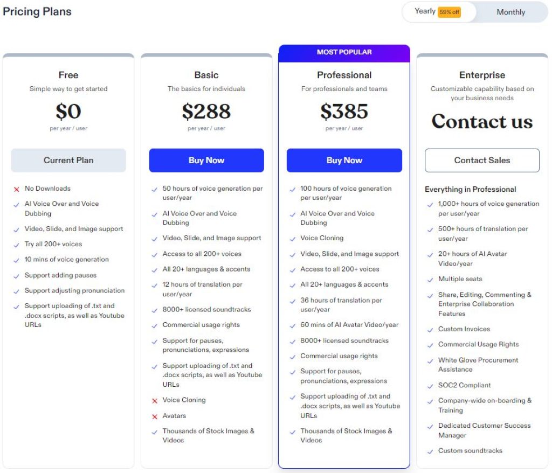Click the MOST POPULAR banner
The height and width of the screenshot is (473, 552).
pos(344,52)
